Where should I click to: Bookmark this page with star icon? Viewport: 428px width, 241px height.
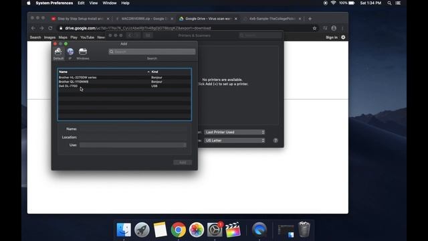(x=314, y=28)
